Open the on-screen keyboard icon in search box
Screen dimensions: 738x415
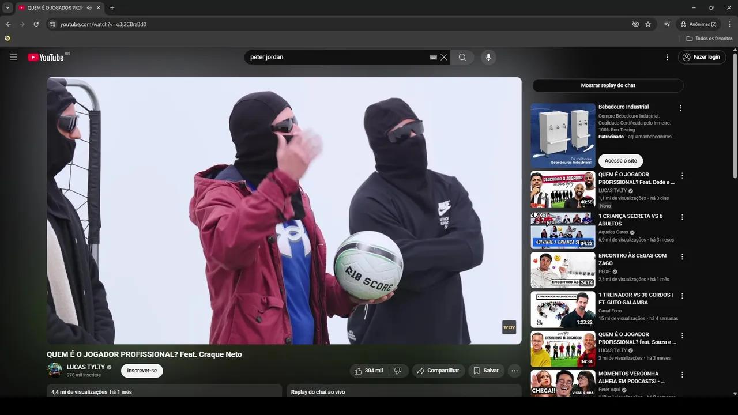[x=433, y=58]
